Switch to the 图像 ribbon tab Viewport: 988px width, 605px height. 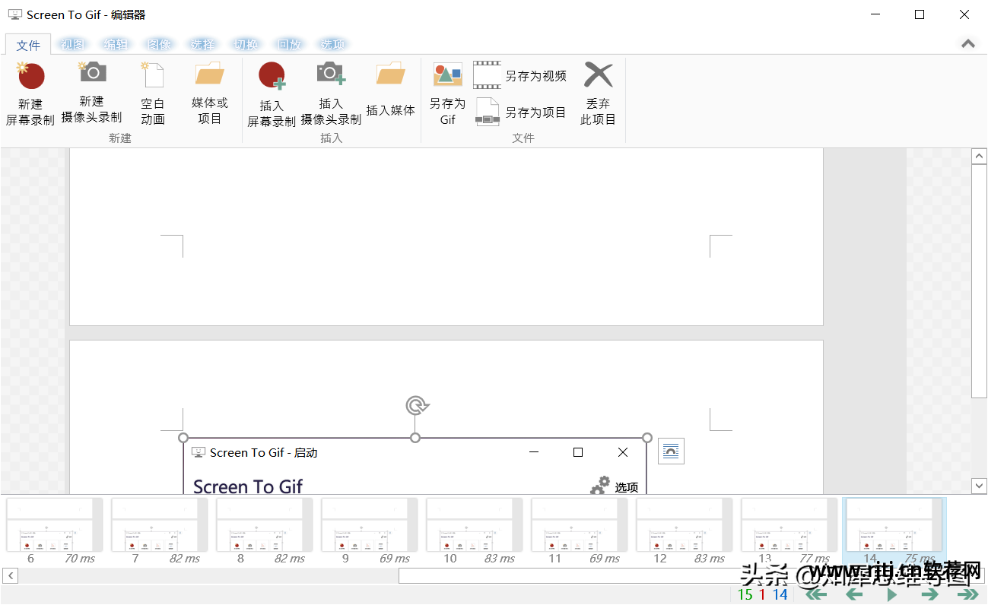[159, 45]
